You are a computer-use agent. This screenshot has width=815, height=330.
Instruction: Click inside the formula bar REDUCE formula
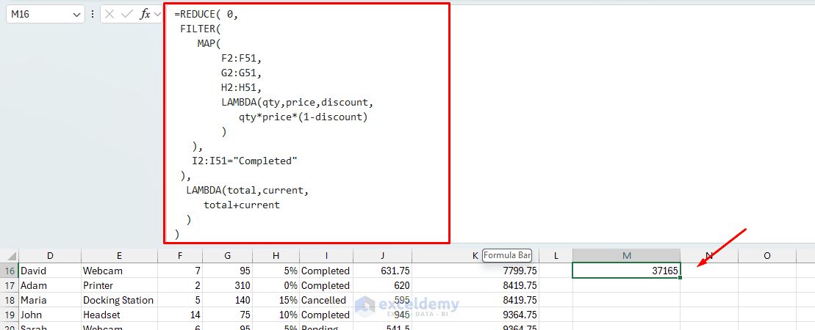pyautogui.click(x=306, y=123)
